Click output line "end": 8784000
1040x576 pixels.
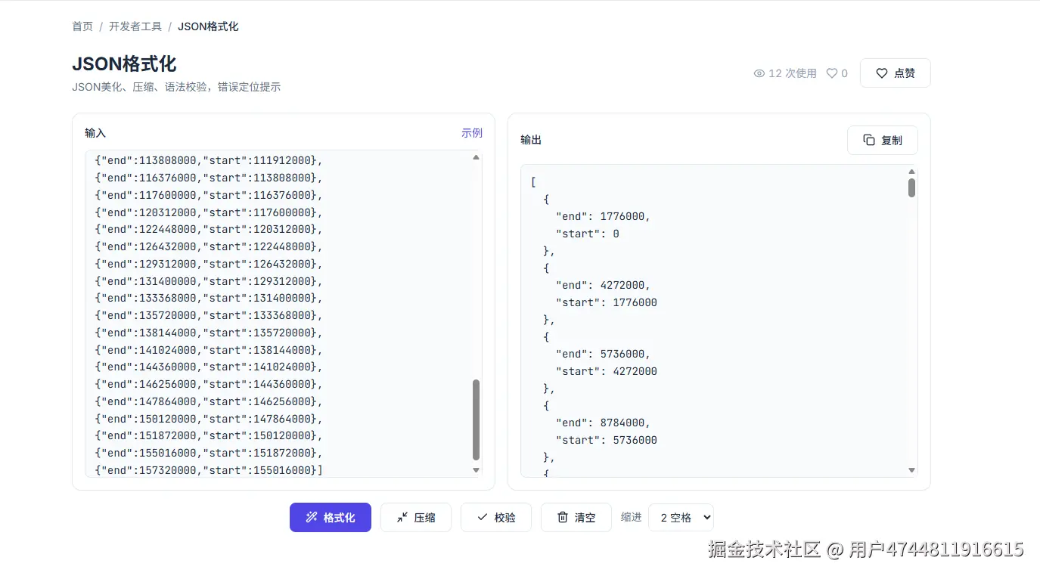coord(603,423)
